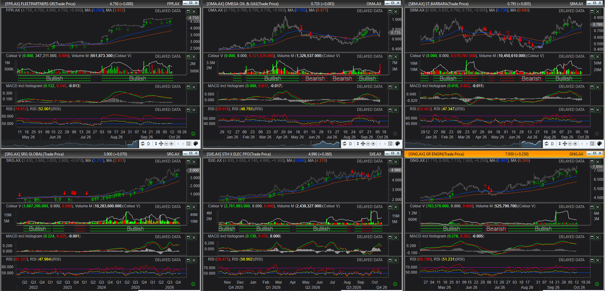605x291 pixels.
Task: Click the Bearish label in GNG.AX volume pane
Action: tap(496, 229)
